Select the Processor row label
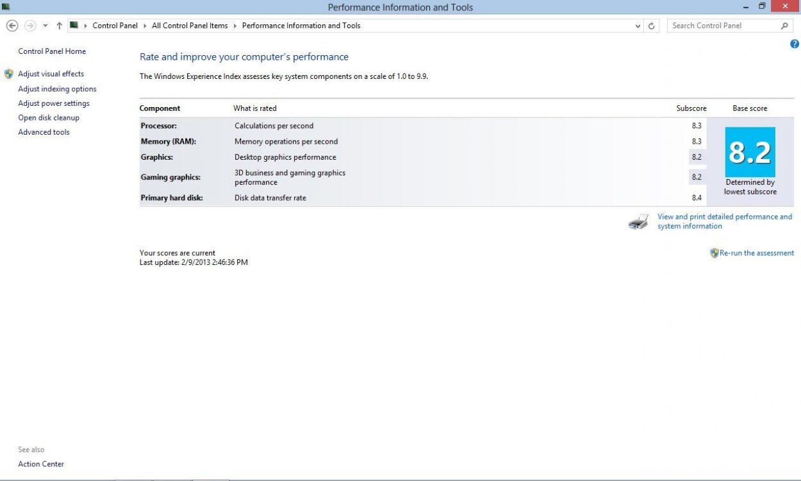 click(x=159, y=126)
